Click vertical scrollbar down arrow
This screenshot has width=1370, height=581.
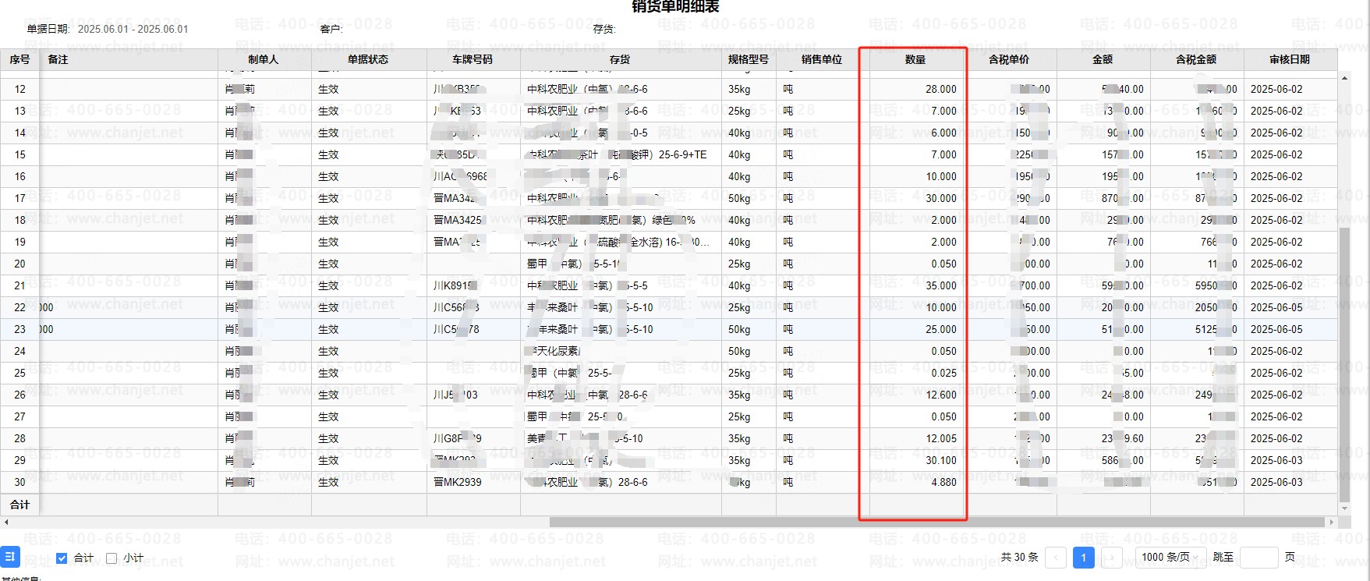tap(1344, 509)
